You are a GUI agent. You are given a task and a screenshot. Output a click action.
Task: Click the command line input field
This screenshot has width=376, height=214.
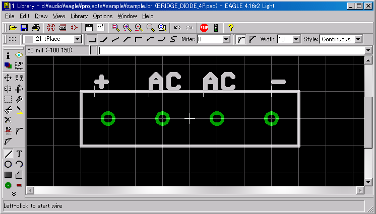(231, 50)
